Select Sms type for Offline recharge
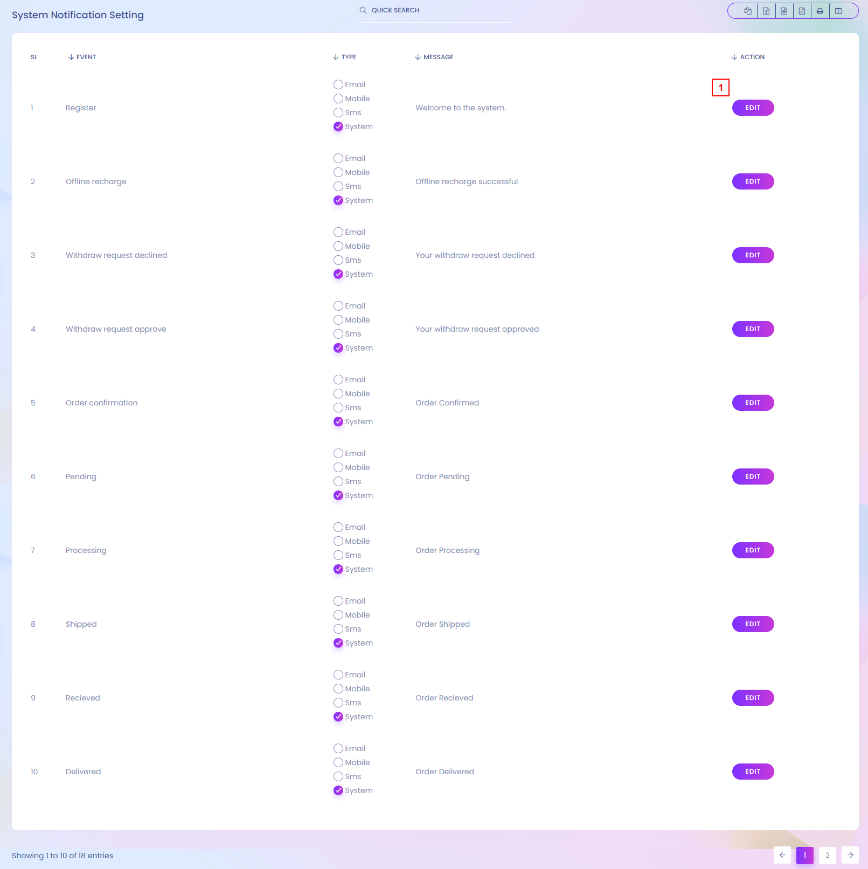This screenshot has height=869, width=868. [338, 186]
